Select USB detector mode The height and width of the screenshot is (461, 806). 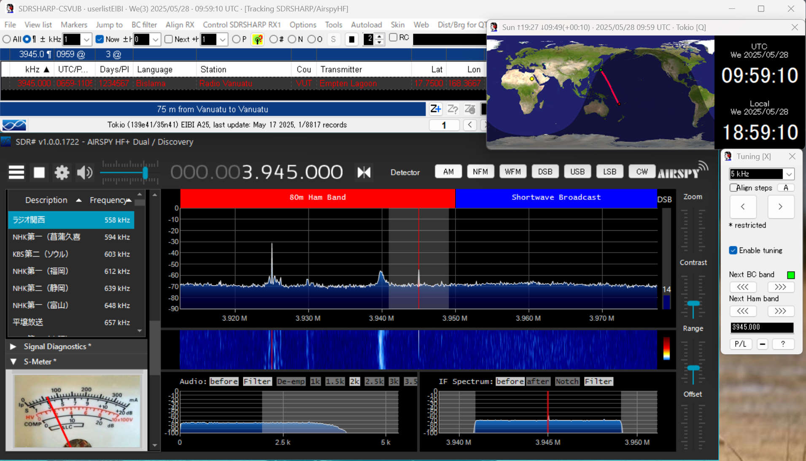click(577, 172)
